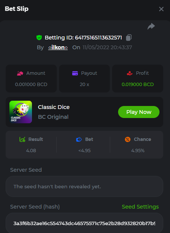Open the oilkono user profile link

(x=58, y=47)
